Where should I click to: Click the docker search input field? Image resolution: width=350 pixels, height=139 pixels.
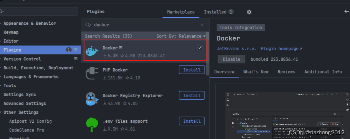point(145,25)
